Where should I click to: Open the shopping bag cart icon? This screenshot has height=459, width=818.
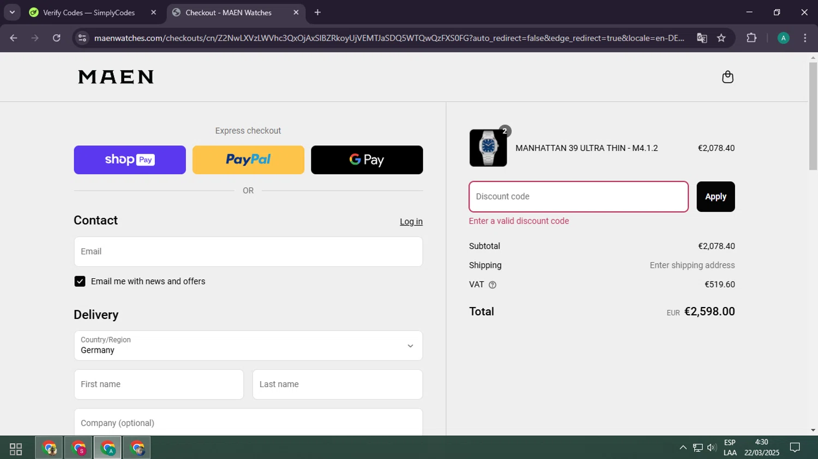(x=727, y=77)
